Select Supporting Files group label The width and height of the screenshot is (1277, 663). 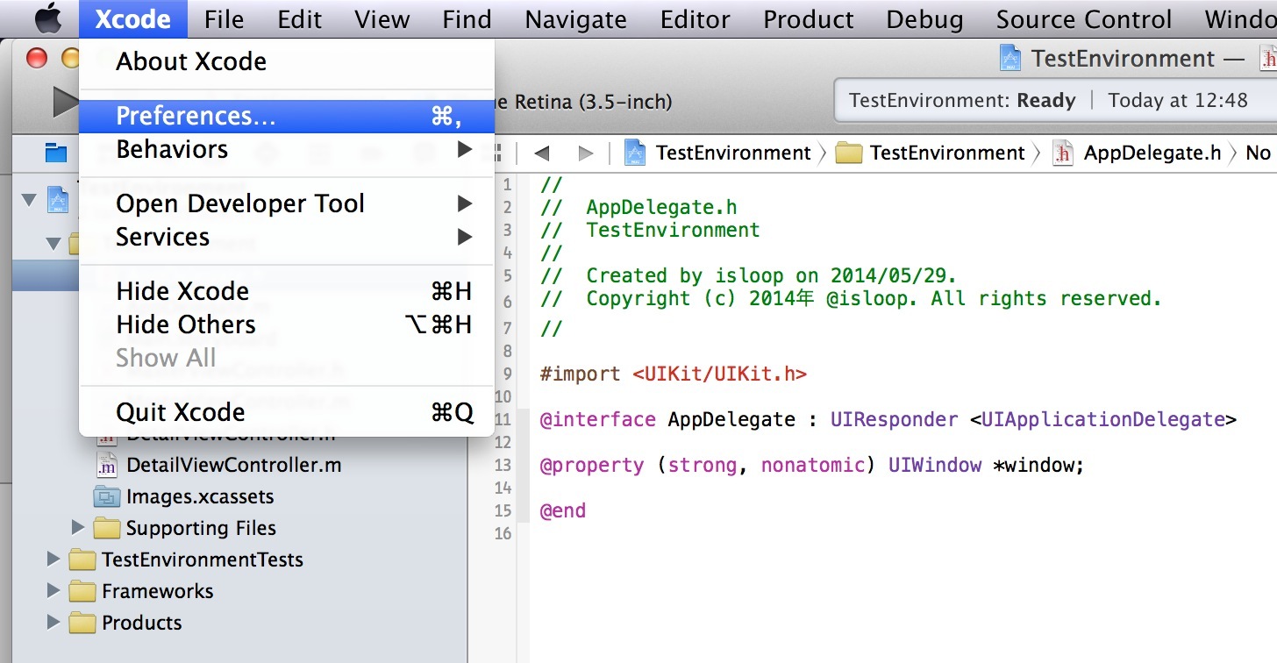tap(201, 528)
